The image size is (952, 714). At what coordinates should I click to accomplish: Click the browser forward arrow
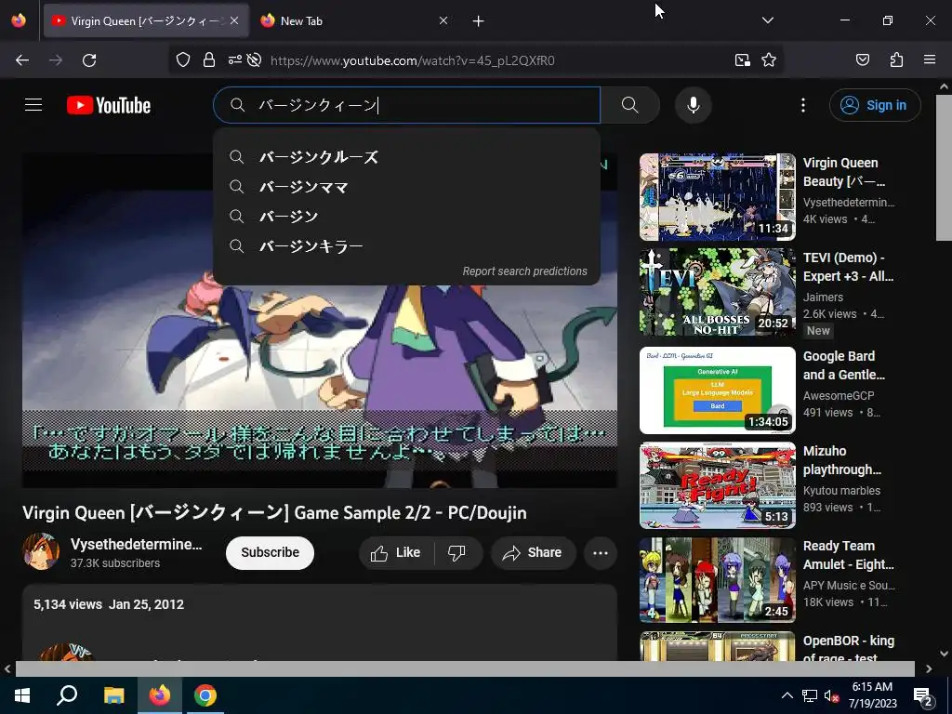(x=56, y=60)
